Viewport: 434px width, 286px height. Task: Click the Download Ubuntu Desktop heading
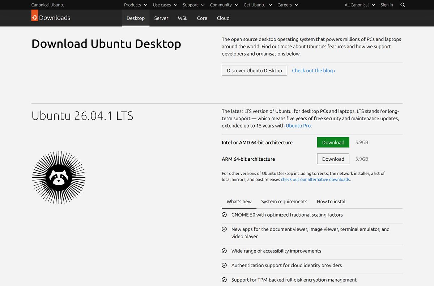[x=106, y=44]
